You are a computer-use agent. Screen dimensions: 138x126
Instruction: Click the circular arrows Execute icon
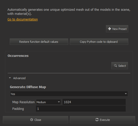coord(97,120)
